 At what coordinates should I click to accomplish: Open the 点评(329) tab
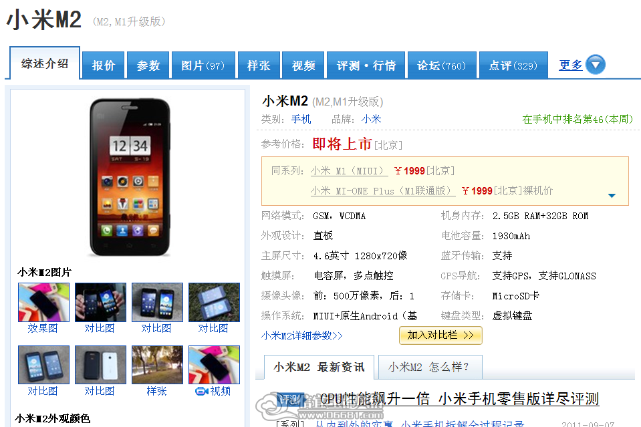click(513, 65)
